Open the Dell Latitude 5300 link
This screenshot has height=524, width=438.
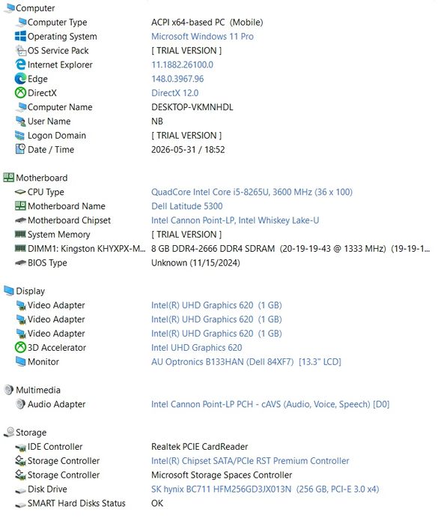pos(187,206)
